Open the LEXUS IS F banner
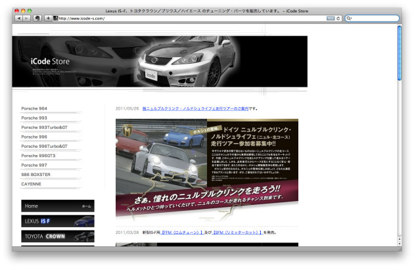 58,221
